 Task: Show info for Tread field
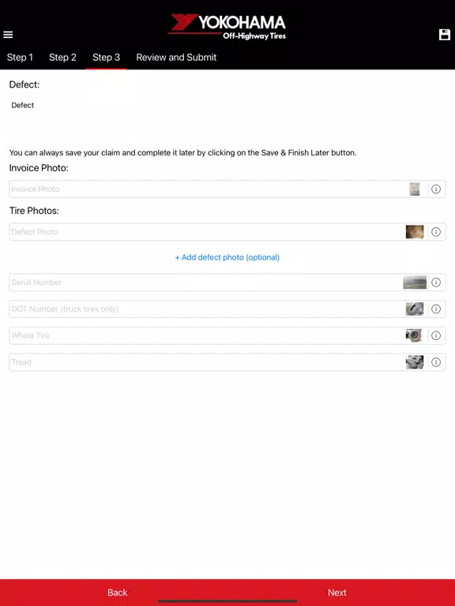(x=436, y=362)
